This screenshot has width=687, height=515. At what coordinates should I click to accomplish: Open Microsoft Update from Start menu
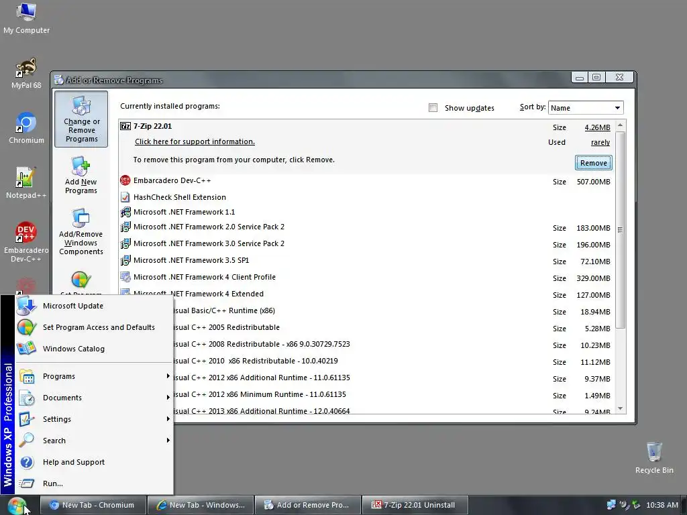coord(94,306)
